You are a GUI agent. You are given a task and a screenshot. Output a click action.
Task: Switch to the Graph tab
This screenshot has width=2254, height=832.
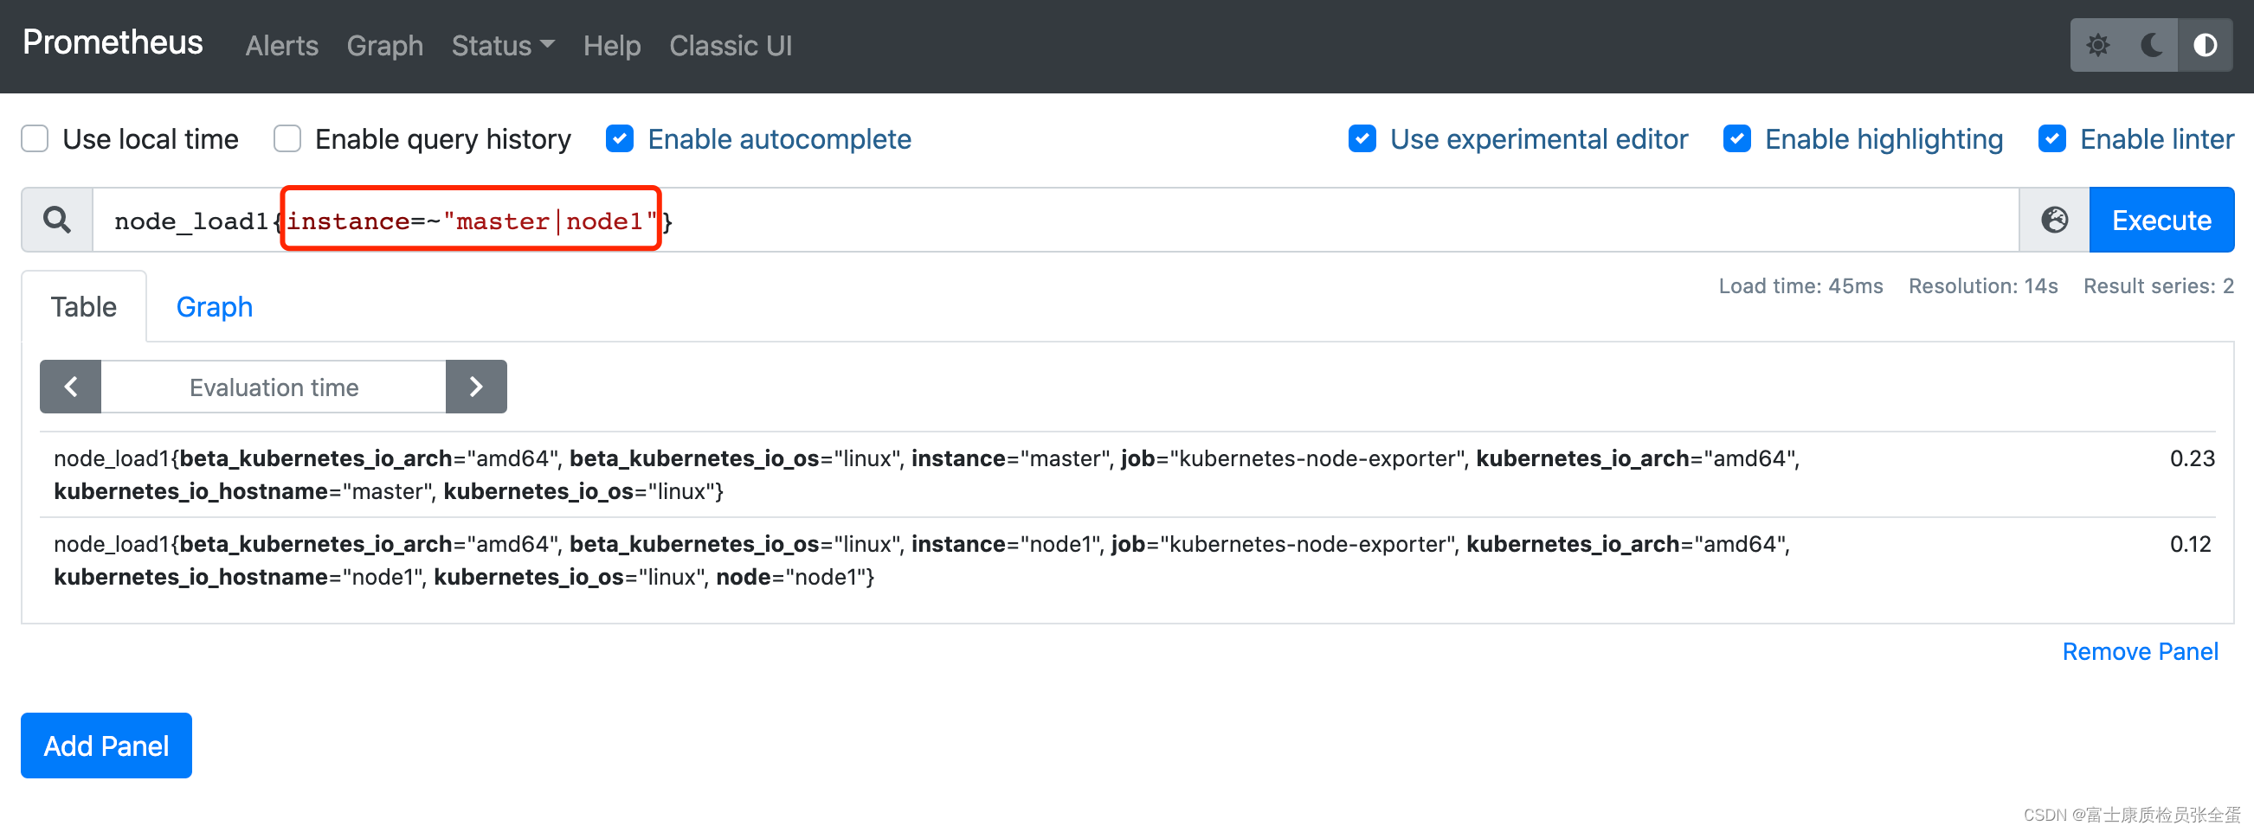tap(215, 307)
